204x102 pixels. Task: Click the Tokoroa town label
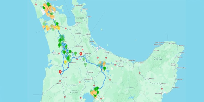point(91,72)
